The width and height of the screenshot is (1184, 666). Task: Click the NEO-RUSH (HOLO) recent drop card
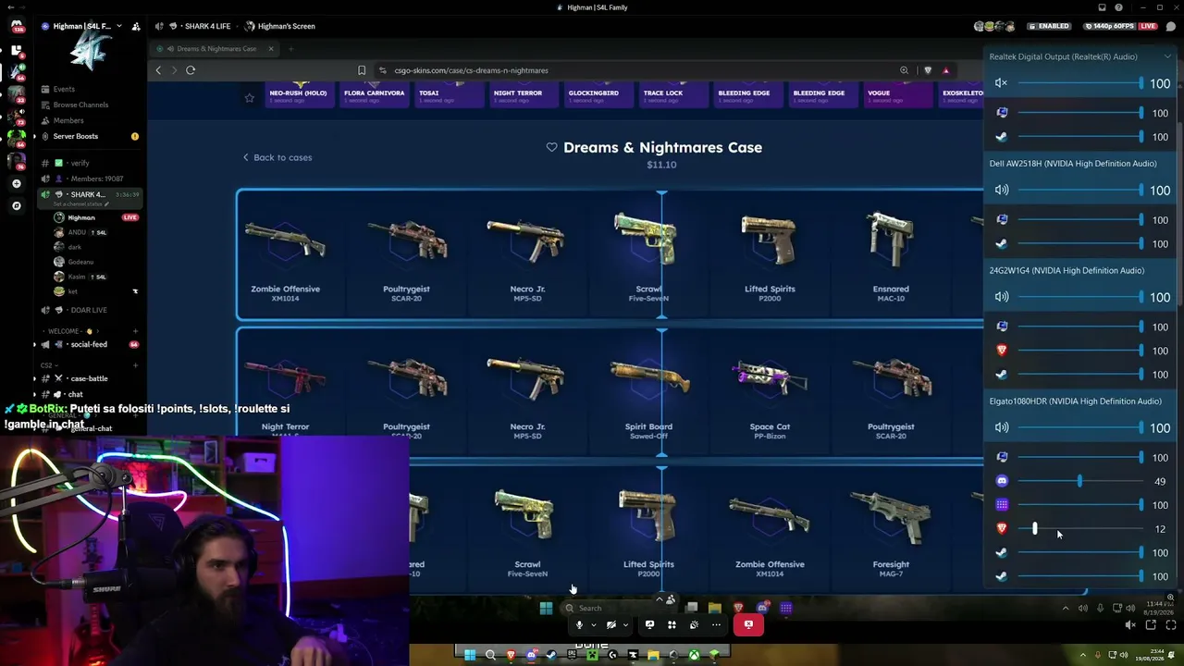(298, 95)
